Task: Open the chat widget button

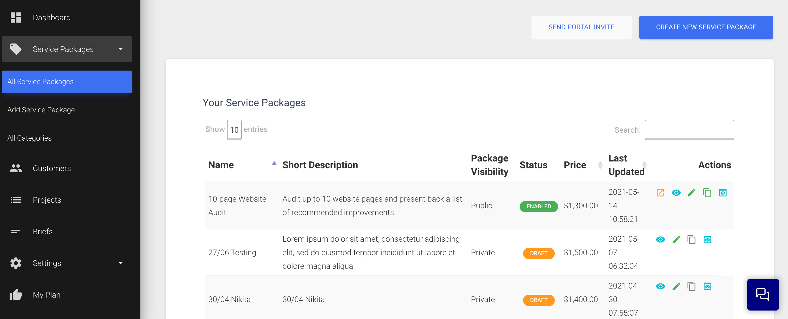Action: [x=763, y=294]
